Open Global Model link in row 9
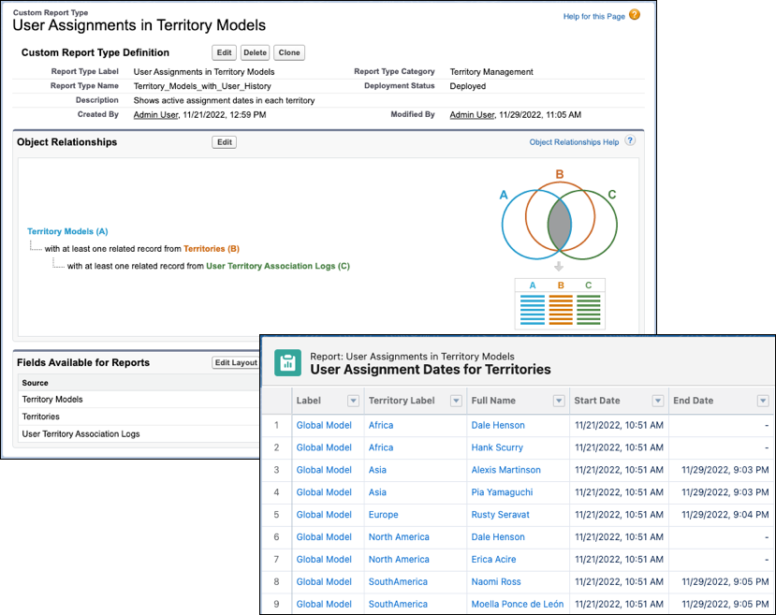 [x=324, y=604]
